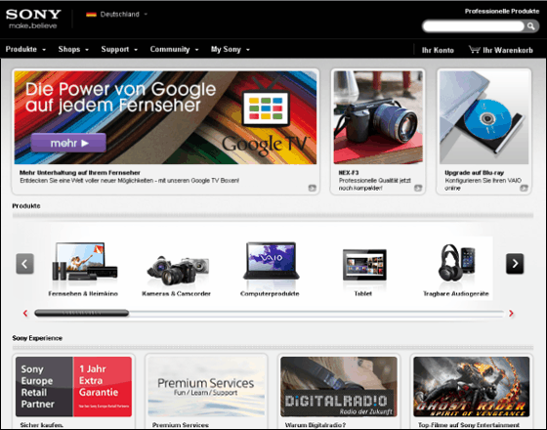Open Sony Europe Retail Partner tile
Viewport: 547px width, 430px height.
(73, 386)
